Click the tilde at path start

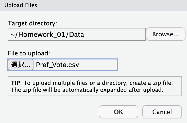(12, 35)
